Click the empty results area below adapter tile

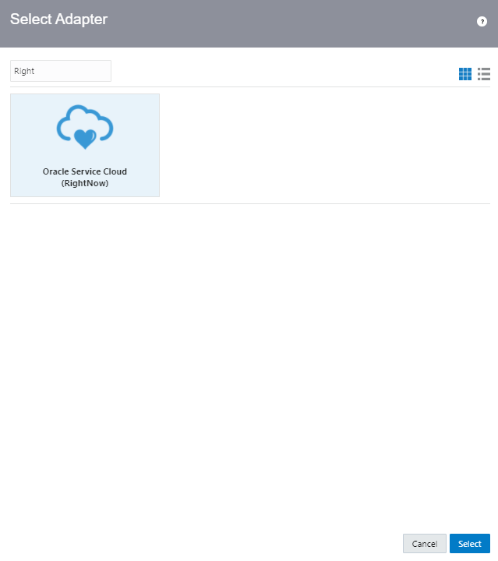pos(249,351)
